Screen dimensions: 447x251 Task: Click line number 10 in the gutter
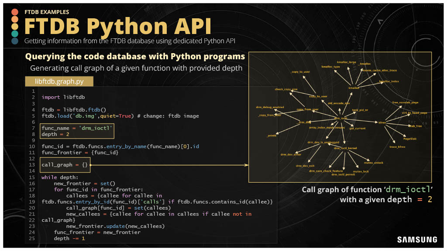click(31, 146)
